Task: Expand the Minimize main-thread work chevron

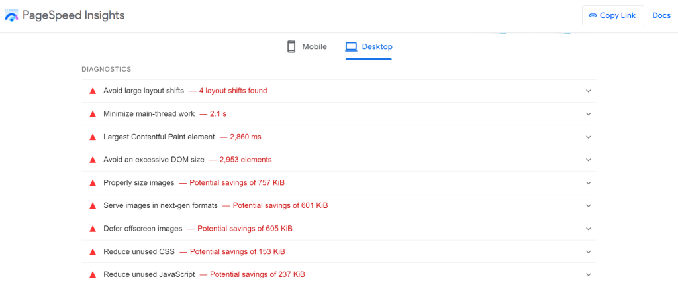Action: click(588, 114)
